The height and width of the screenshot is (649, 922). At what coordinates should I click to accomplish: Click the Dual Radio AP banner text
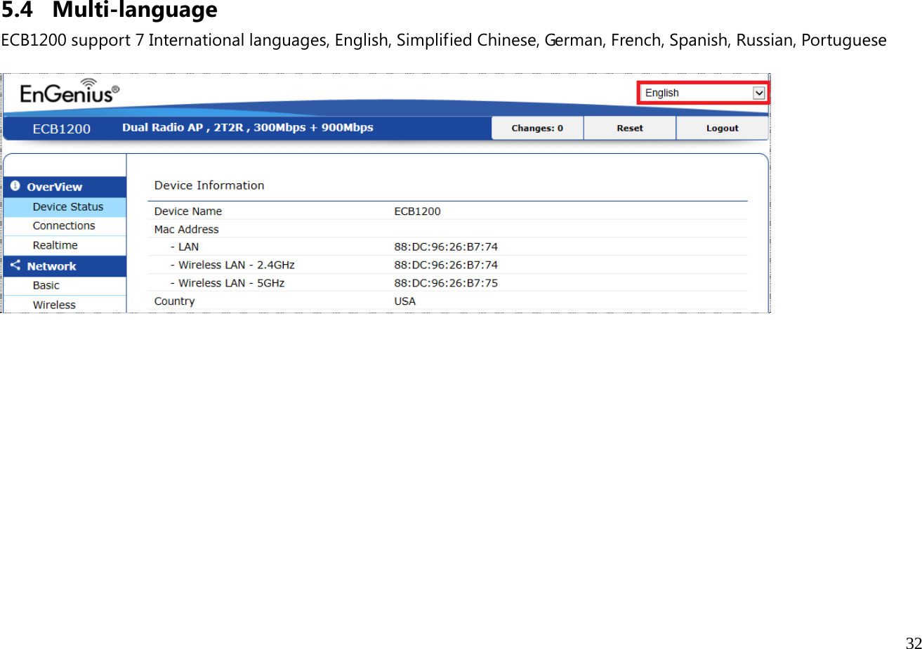coord(248,127)
